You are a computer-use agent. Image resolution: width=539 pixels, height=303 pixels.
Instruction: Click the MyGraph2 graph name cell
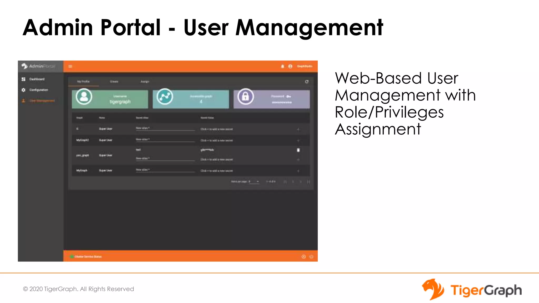(82, 140)
